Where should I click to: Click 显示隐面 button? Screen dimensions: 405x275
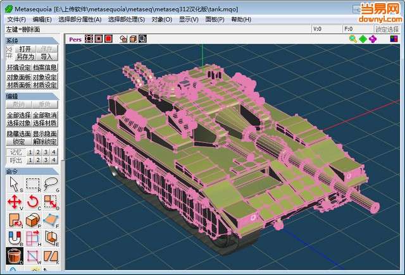45,133
